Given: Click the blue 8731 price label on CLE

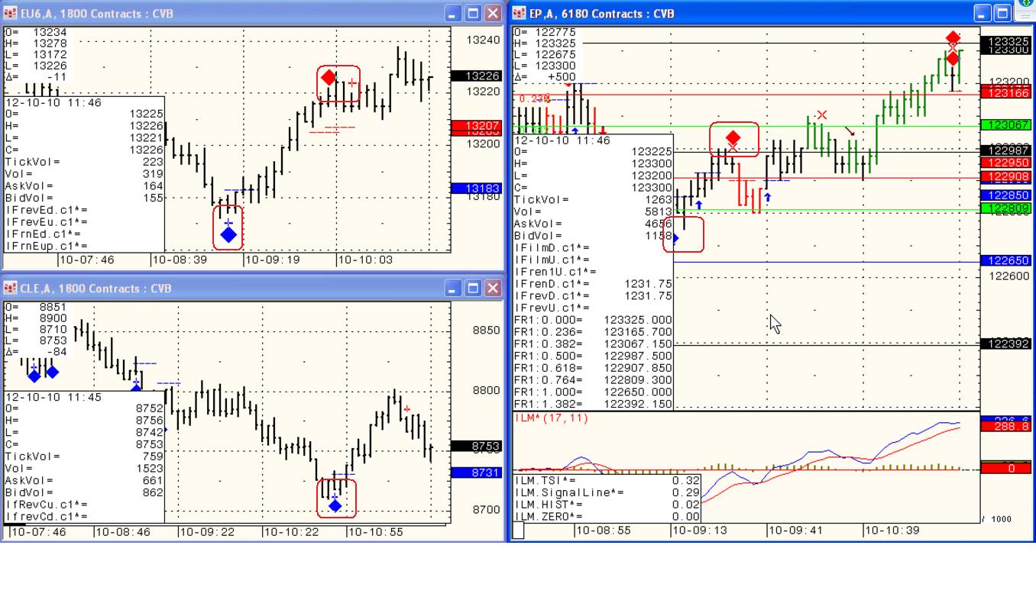Looking at the screenshot, I should [x=475, y=473].
